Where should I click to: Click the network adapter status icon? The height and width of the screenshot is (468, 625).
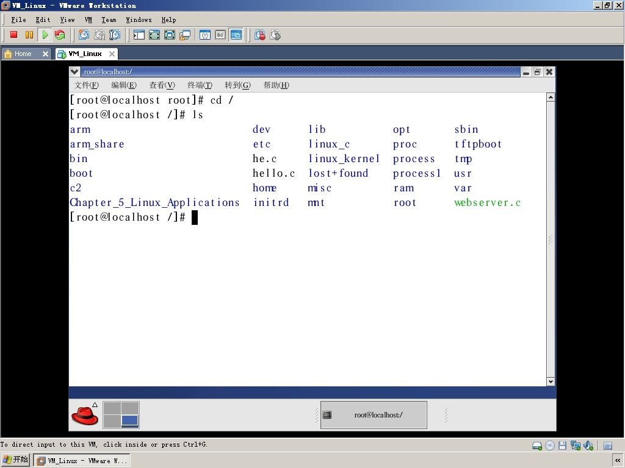click(575, 445)
